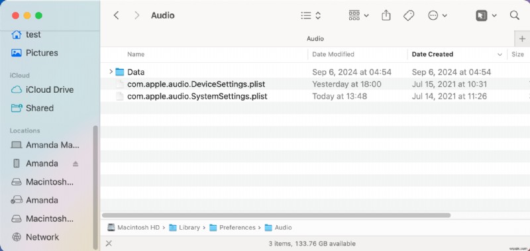Toggle the Date Created sort direction chevron
Screen dimensions: 530x251
pos(500,54)
